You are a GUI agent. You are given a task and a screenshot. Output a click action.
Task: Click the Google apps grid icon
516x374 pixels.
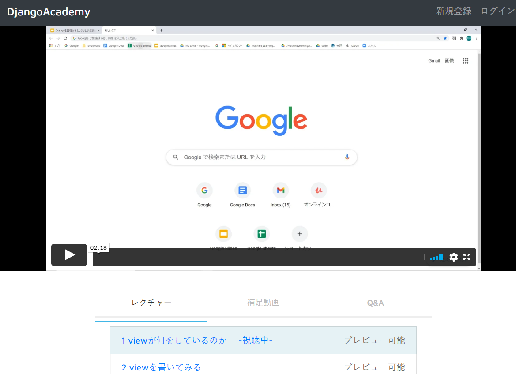(466, 60)
